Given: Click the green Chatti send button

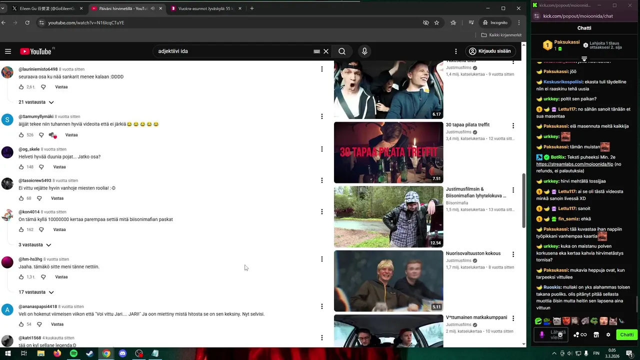Looking at the screenshot, I should pos(627,335).
